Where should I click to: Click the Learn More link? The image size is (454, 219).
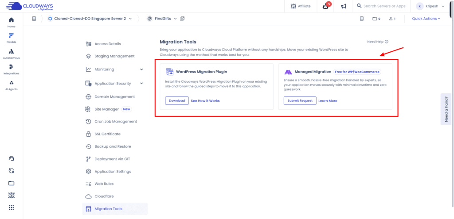[328, 101]
